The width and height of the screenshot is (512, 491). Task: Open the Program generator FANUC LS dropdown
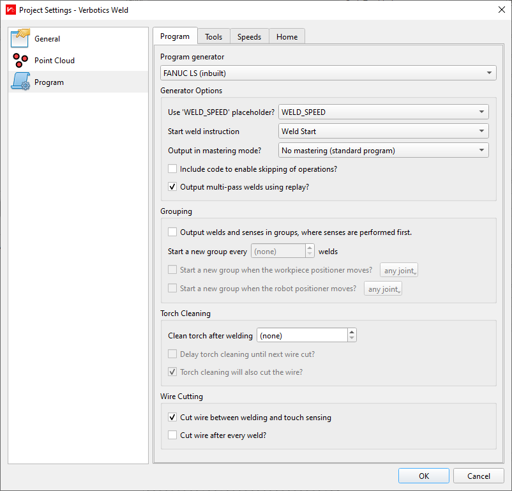(x=328, y=73)
